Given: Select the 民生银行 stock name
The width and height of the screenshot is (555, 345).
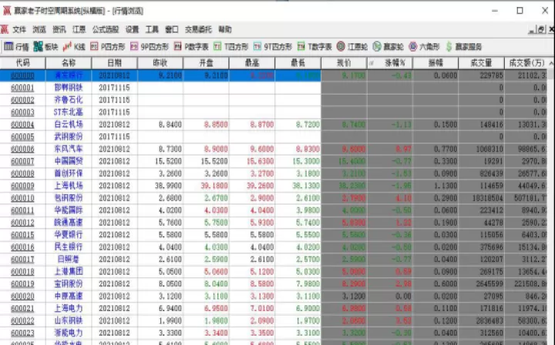Looking at the screenshot, I should click(x=69, y=246).
